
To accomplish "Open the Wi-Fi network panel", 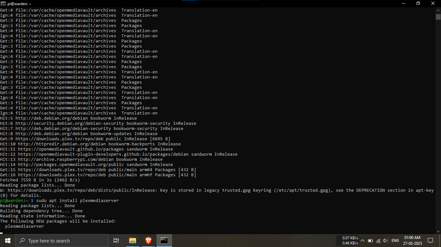I will click(378, 241).
